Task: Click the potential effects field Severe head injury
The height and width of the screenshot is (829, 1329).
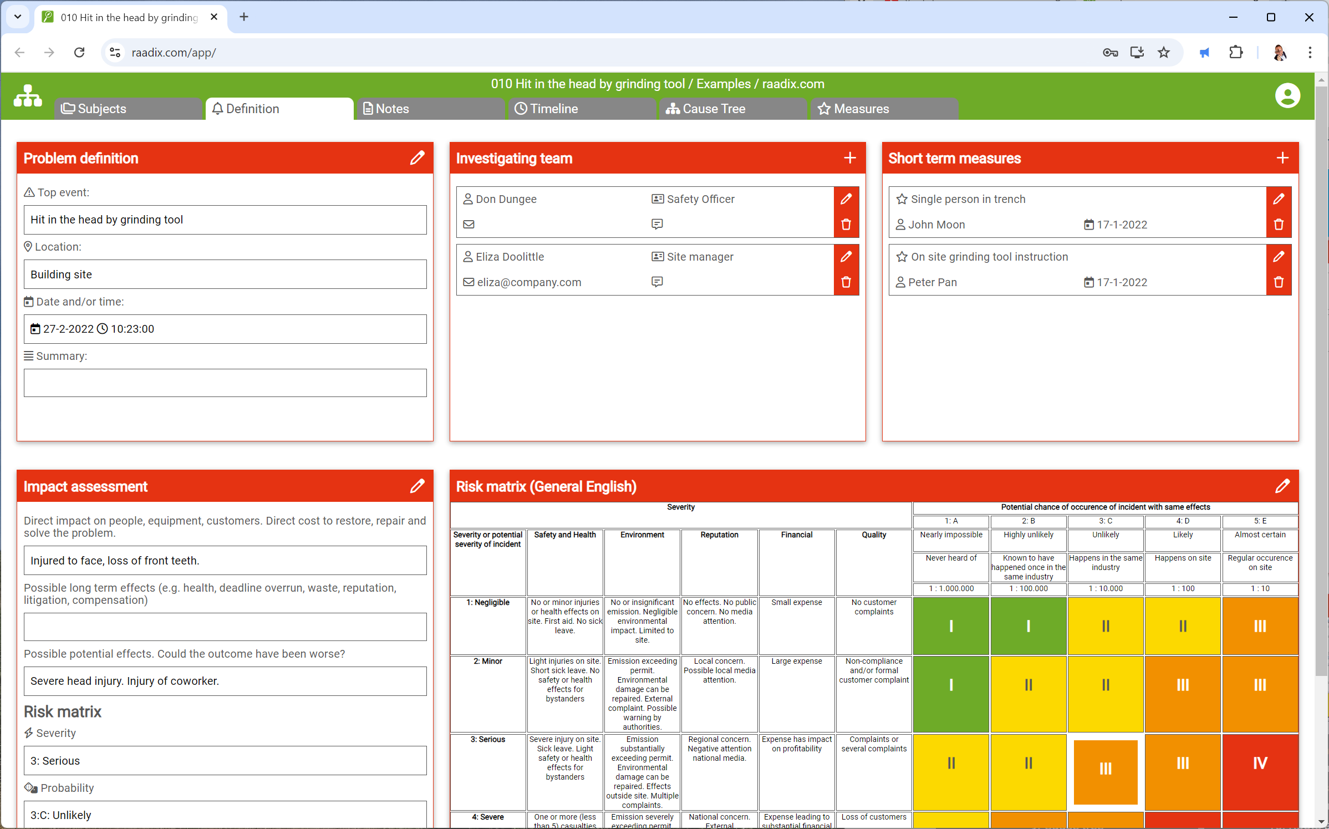Action: pyautogui.click(x=225, y=681)
